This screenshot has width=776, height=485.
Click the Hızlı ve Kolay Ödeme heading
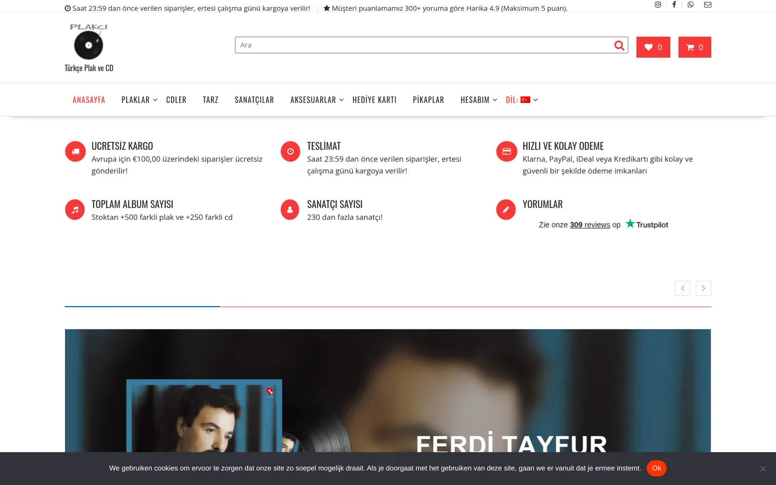tap(563, 146)
